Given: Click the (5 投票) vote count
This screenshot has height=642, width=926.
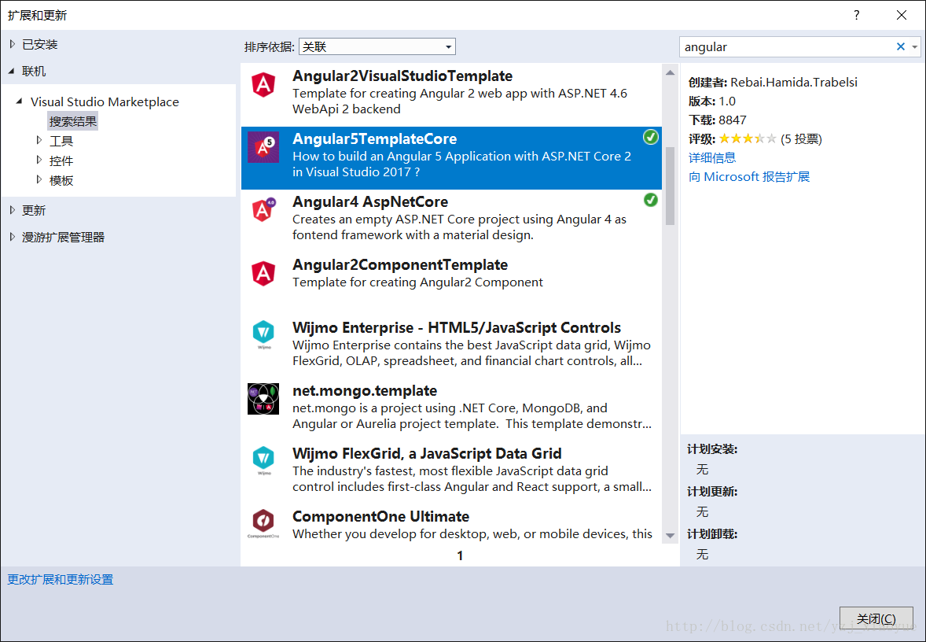Looking at the screenshot, I should (801, 139).
